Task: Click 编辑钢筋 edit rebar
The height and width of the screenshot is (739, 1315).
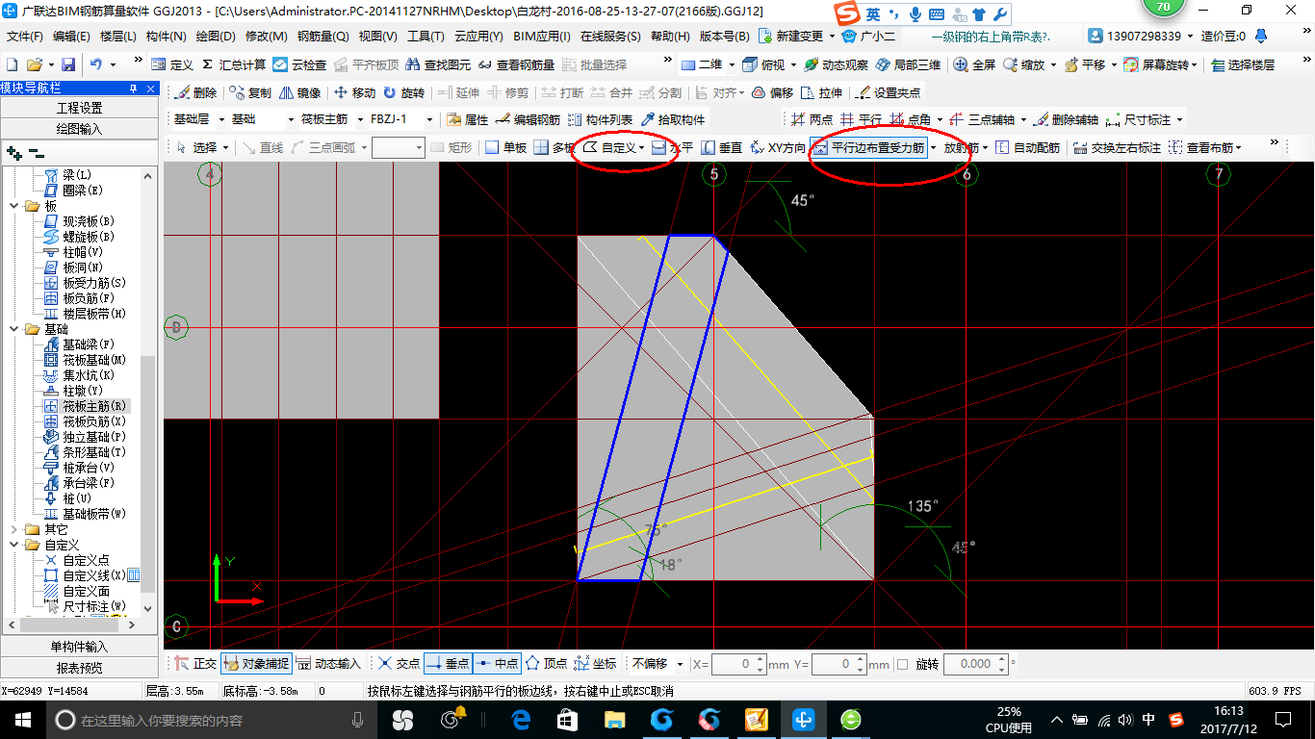Action: click(x=529, y=119)
